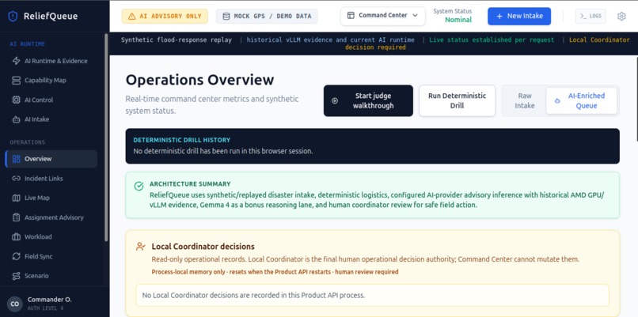Image resolution: width=638 pixels, height=317 pixels.
Task: Click the Scenario icon in the sidebar
Action: (17, 276)
